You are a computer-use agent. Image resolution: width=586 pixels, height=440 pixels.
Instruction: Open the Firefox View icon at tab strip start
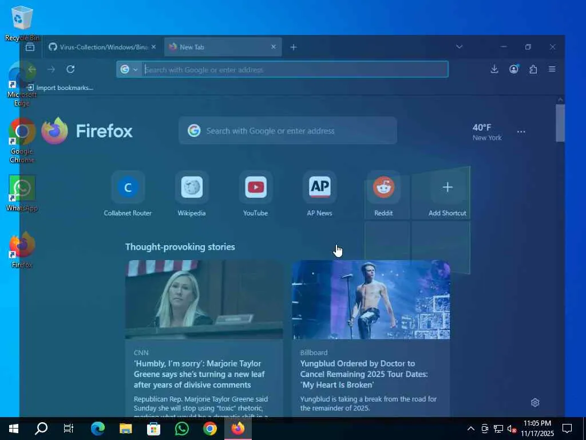click(30, 47)
